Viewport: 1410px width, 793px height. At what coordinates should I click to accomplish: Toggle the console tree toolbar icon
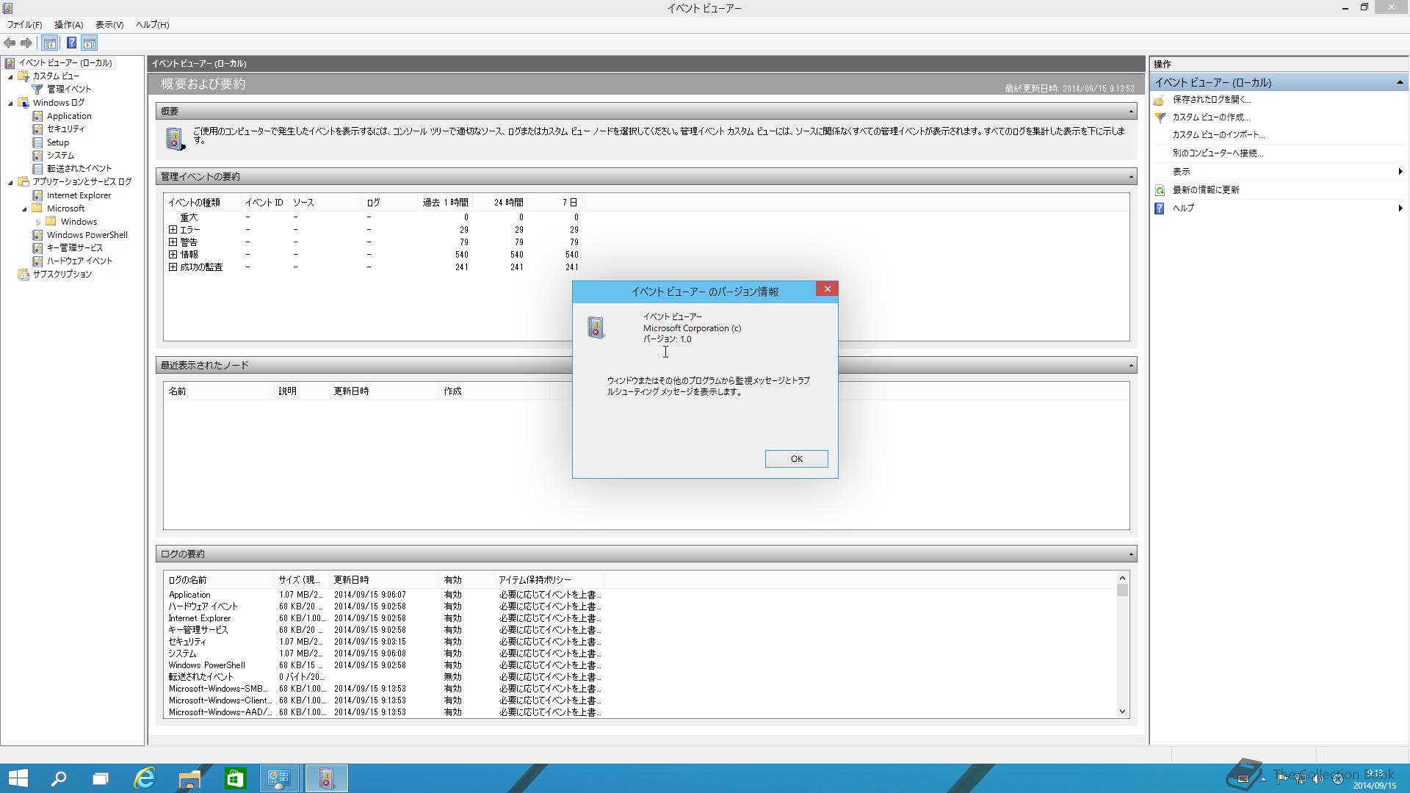[x=50, y=43]
